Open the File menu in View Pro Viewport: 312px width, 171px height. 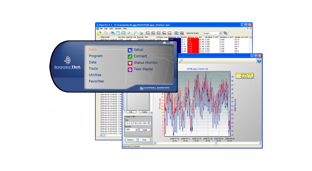coord(101,29)
